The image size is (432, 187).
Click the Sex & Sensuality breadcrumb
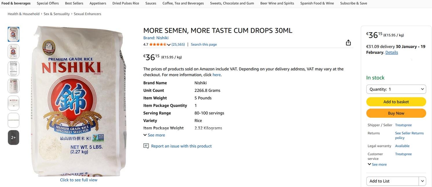pyautogui.click(x=56, y=14)
